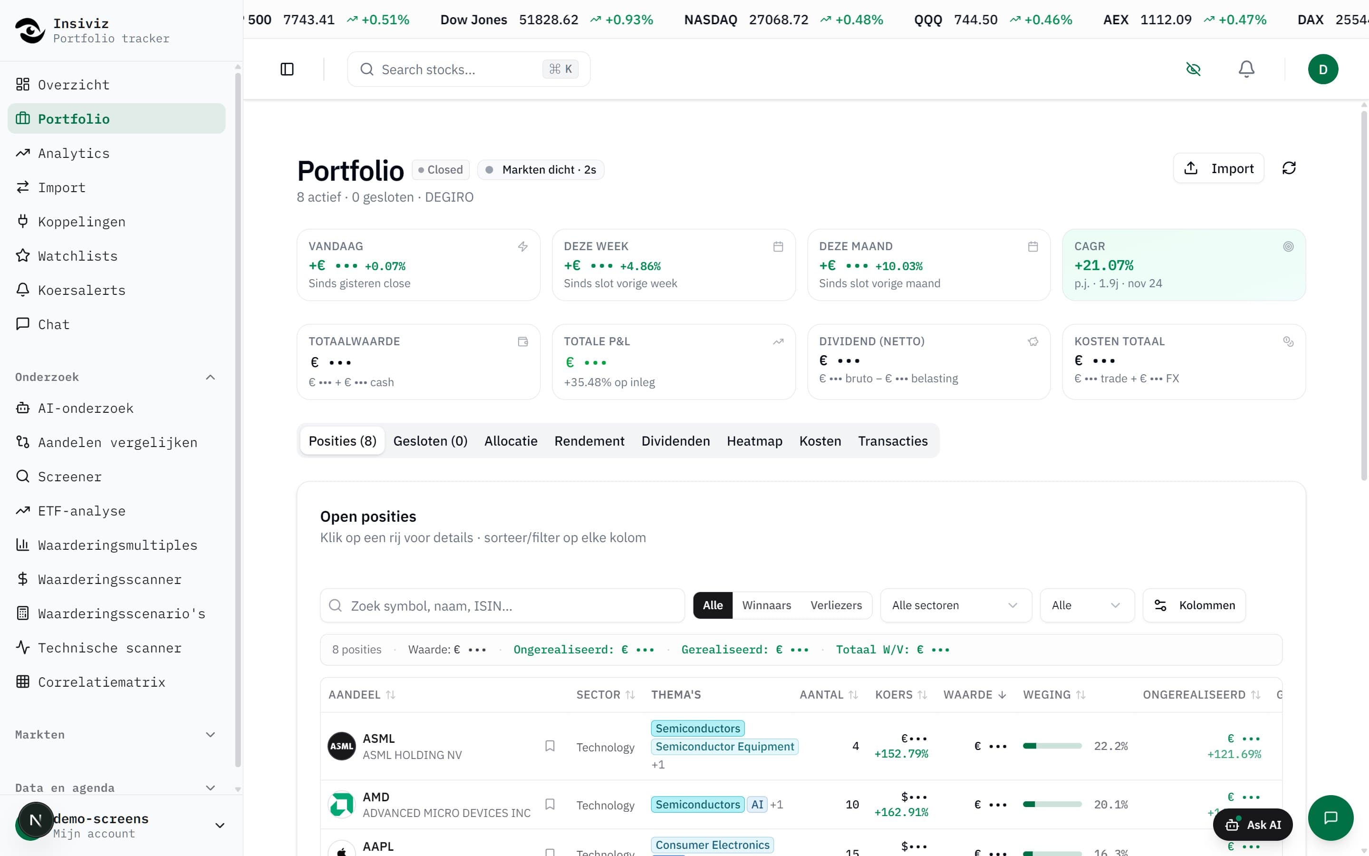Click calendar icon on Deze Maand card
Screen dimensions: 1369x856
1033,246
